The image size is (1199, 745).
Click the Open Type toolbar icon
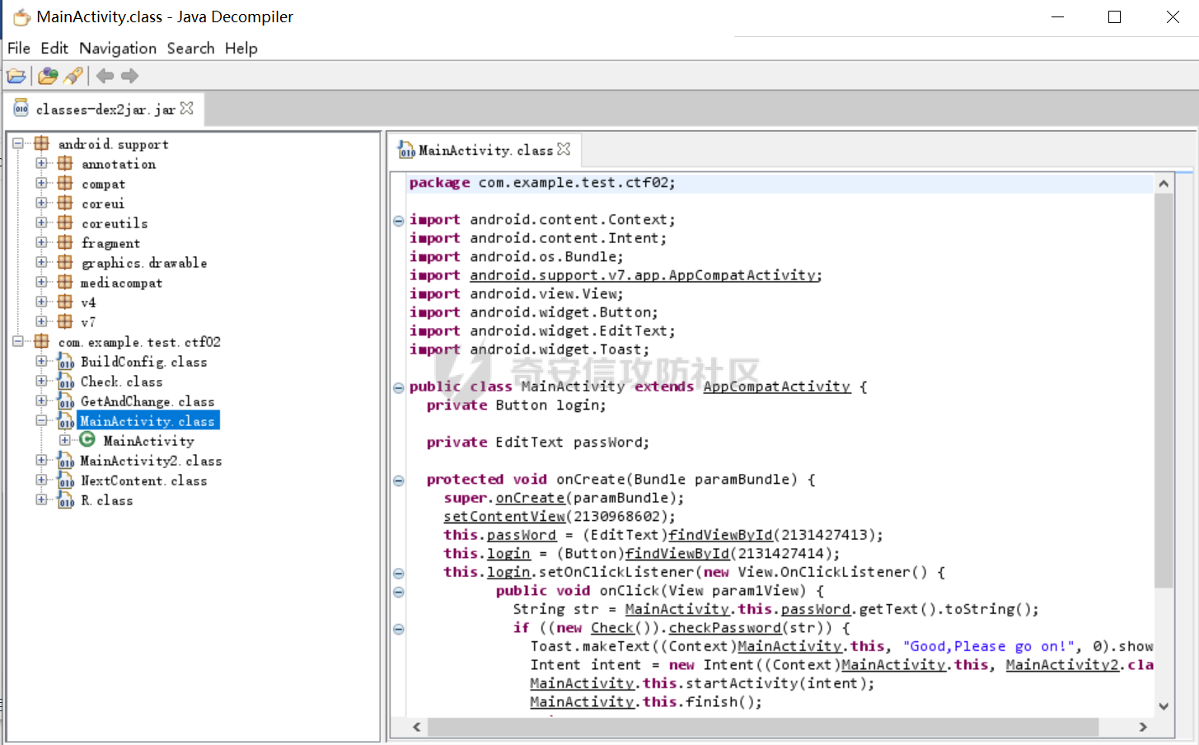click(x=48, y=77)
